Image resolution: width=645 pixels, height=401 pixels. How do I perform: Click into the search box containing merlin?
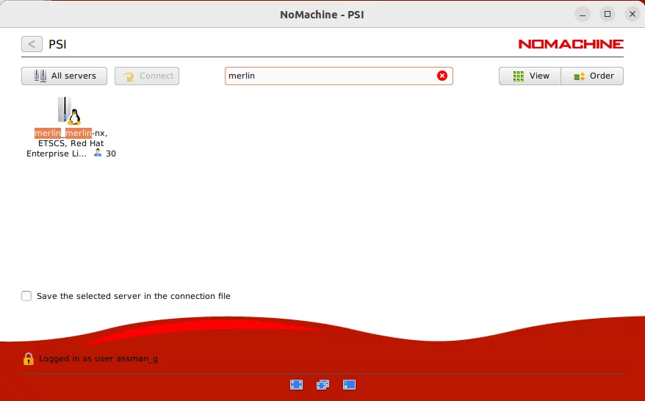[x=331, y=76]
